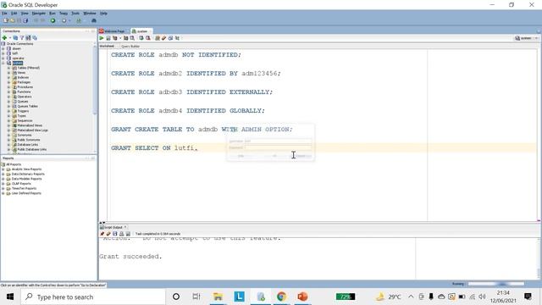Select the Database Links node
Viewport: 542px width, 305px height.
28,145
